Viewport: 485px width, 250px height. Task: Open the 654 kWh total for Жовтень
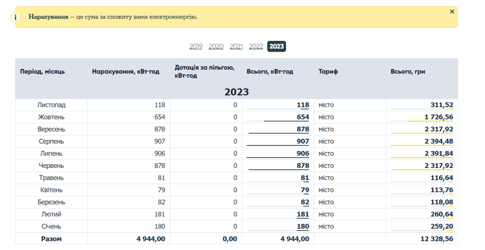point(303,117)
